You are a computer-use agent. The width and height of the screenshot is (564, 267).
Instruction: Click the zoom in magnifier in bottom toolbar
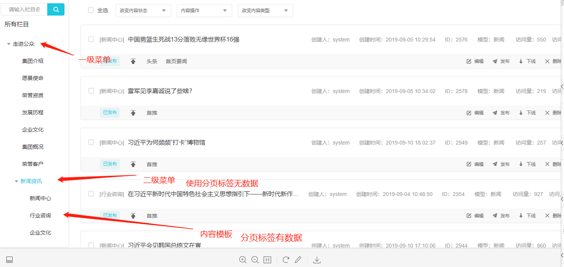tap(243, 259)
